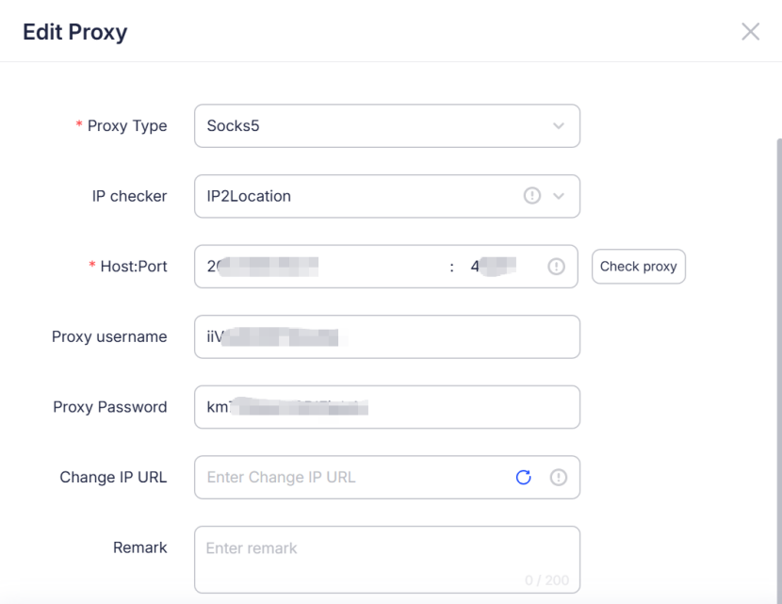Screen dimensions: 782x604
Task: Click the Remark label
Action: coord(140,547)
